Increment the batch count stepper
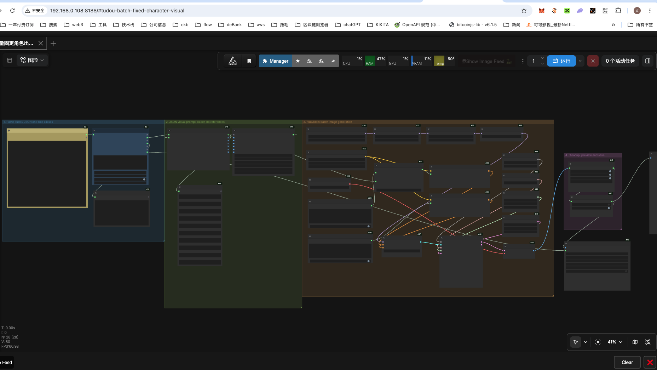657x370 pixels. [542, 58]
